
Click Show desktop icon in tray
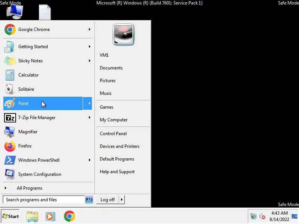(x=295, y=217)
